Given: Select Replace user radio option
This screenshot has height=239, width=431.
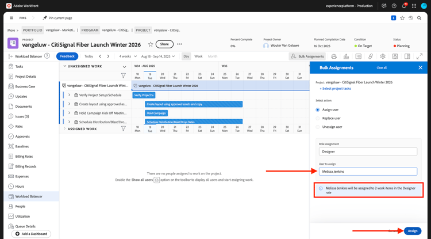Looking at the screenshot, I should 317,118.
